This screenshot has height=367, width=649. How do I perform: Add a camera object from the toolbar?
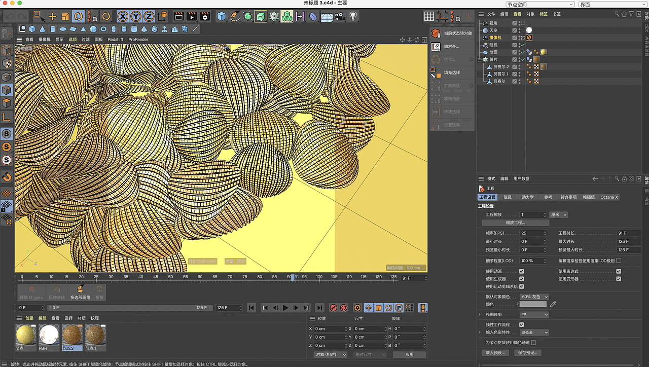click(340, 17)
